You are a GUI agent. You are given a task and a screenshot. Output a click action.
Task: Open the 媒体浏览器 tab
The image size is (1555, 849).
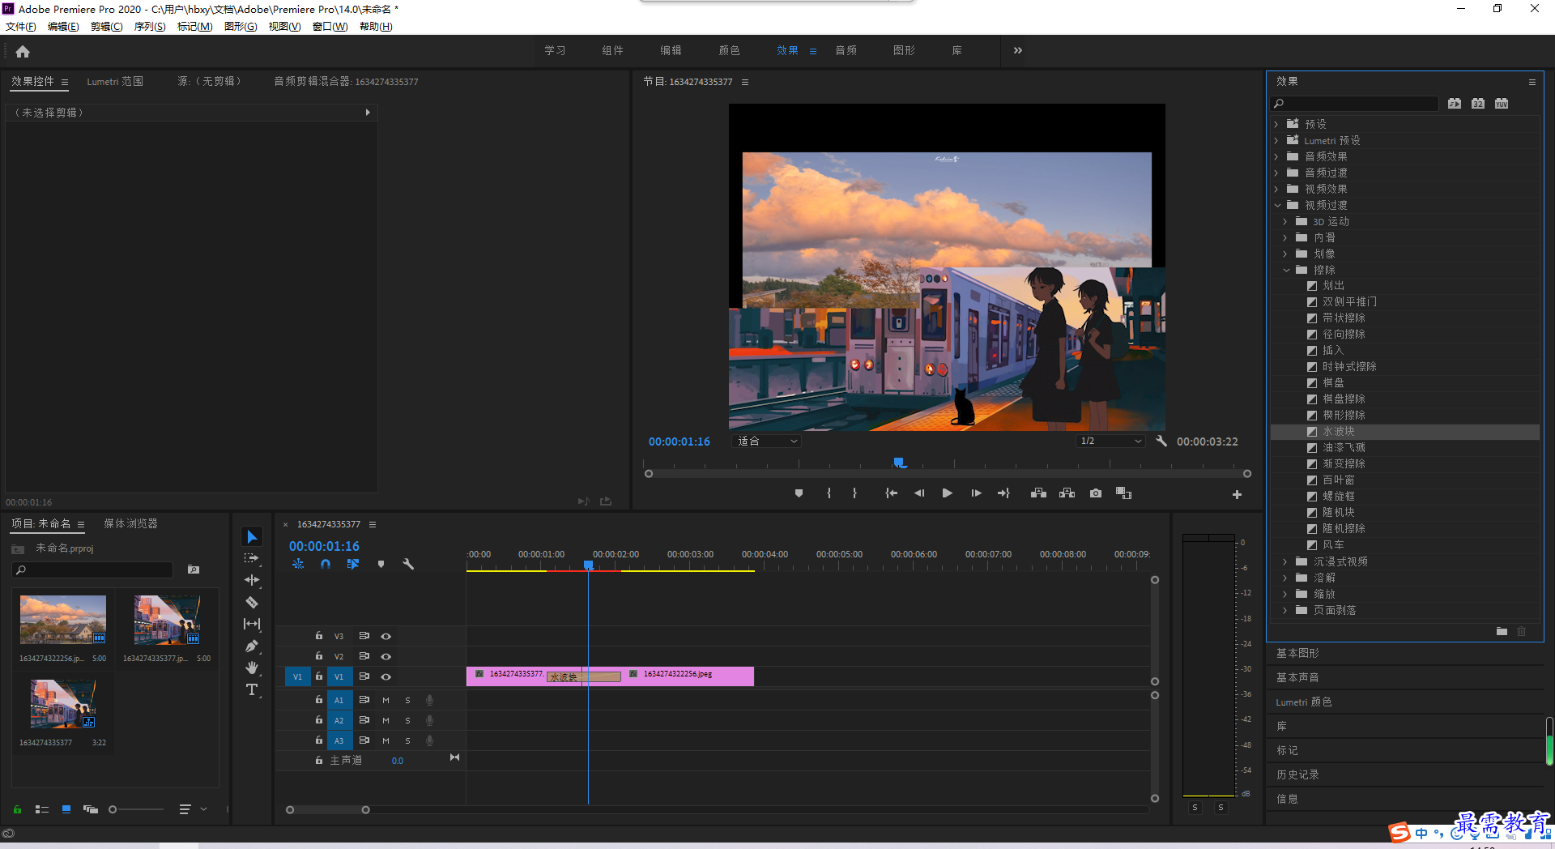pos(130,523)
